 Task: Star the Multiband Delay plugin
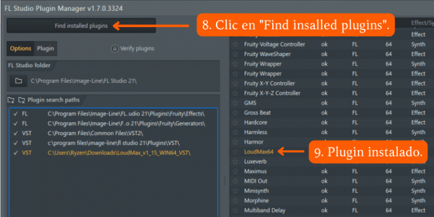(x=235, y=210)
